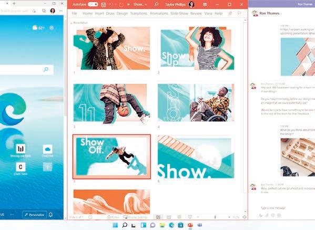Image resolution: width=315 pixels, height=230 pixels.
Task: Click the Personalize button in Edge
Action: click(34, 215)
